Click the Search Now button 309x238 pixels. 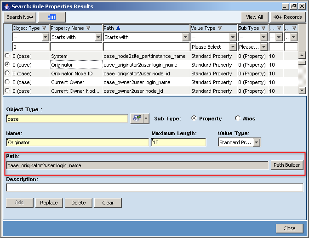(x=20, y=17)
